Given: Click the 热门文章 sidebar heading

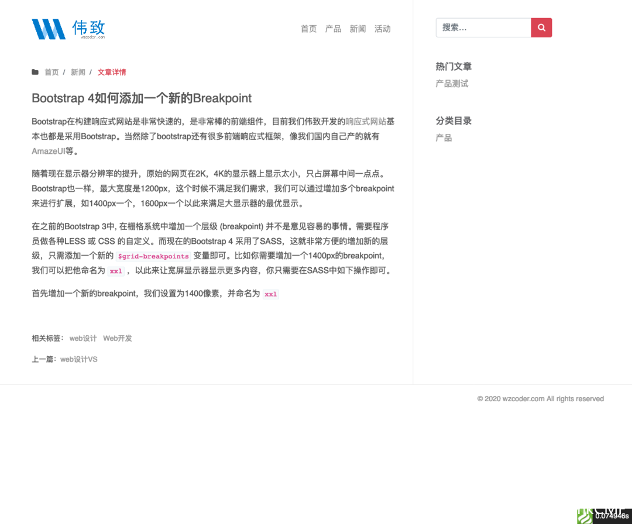Looking at the screenshot, I should 454,67.
